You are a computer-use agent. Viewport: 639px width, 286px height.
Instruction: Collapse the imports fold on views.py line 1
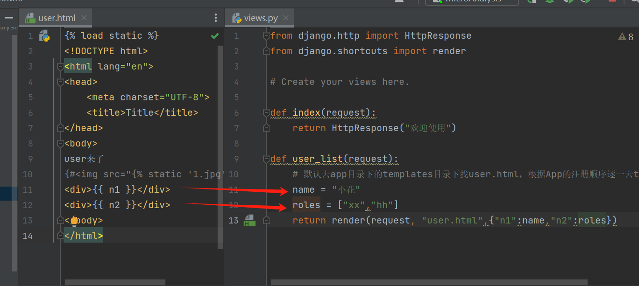click(x=266, y=36)
